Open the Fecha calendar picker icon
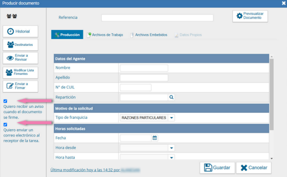The image size is (287, 177). pyautogui.click(x=155, y=138)
